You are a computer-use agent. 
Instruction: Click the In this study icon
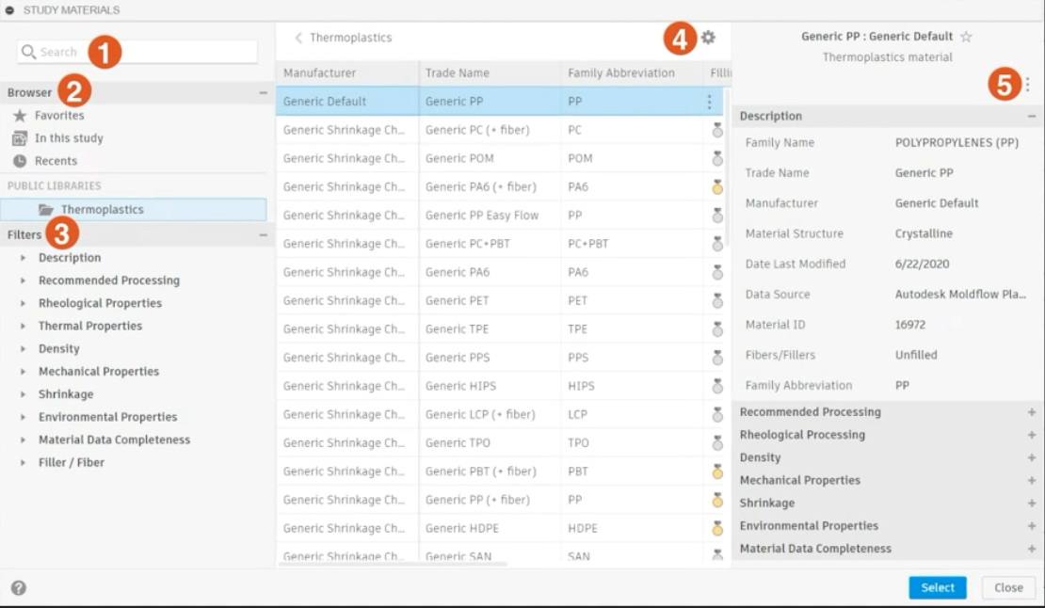[20, 137]
